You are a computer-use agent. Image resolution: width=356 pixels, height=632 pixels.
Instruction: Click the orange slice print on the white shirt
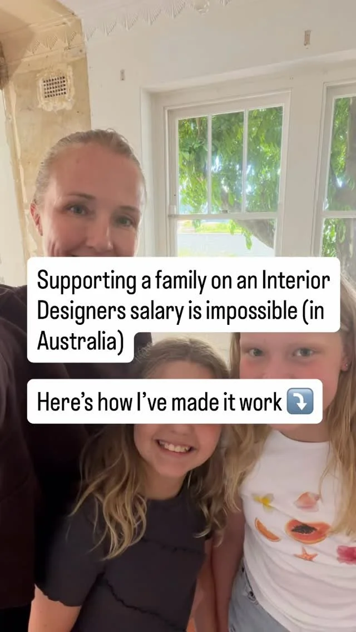point(266,529)
